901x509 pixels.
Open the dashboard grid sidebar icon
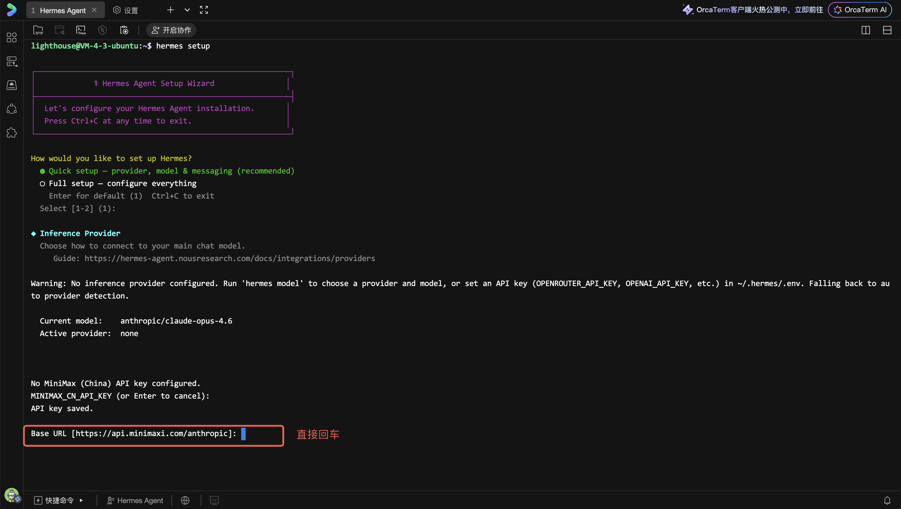[12, 38]
